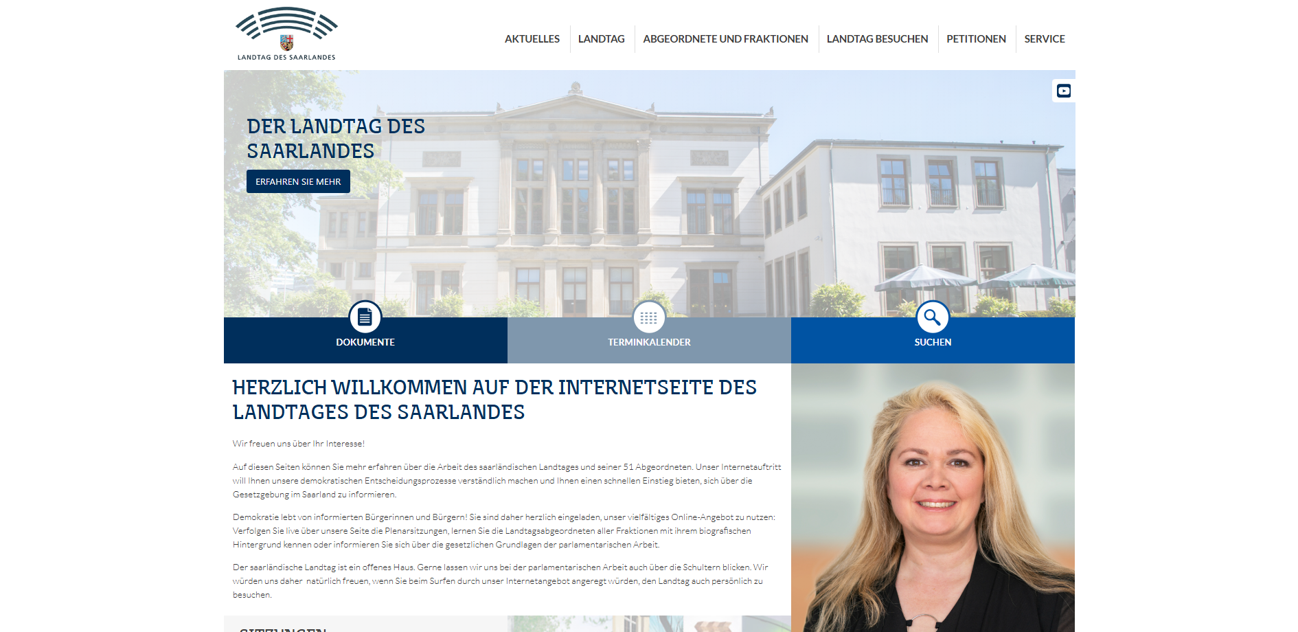Click the Landtag des Saarlandes logo

pos(286,34)
